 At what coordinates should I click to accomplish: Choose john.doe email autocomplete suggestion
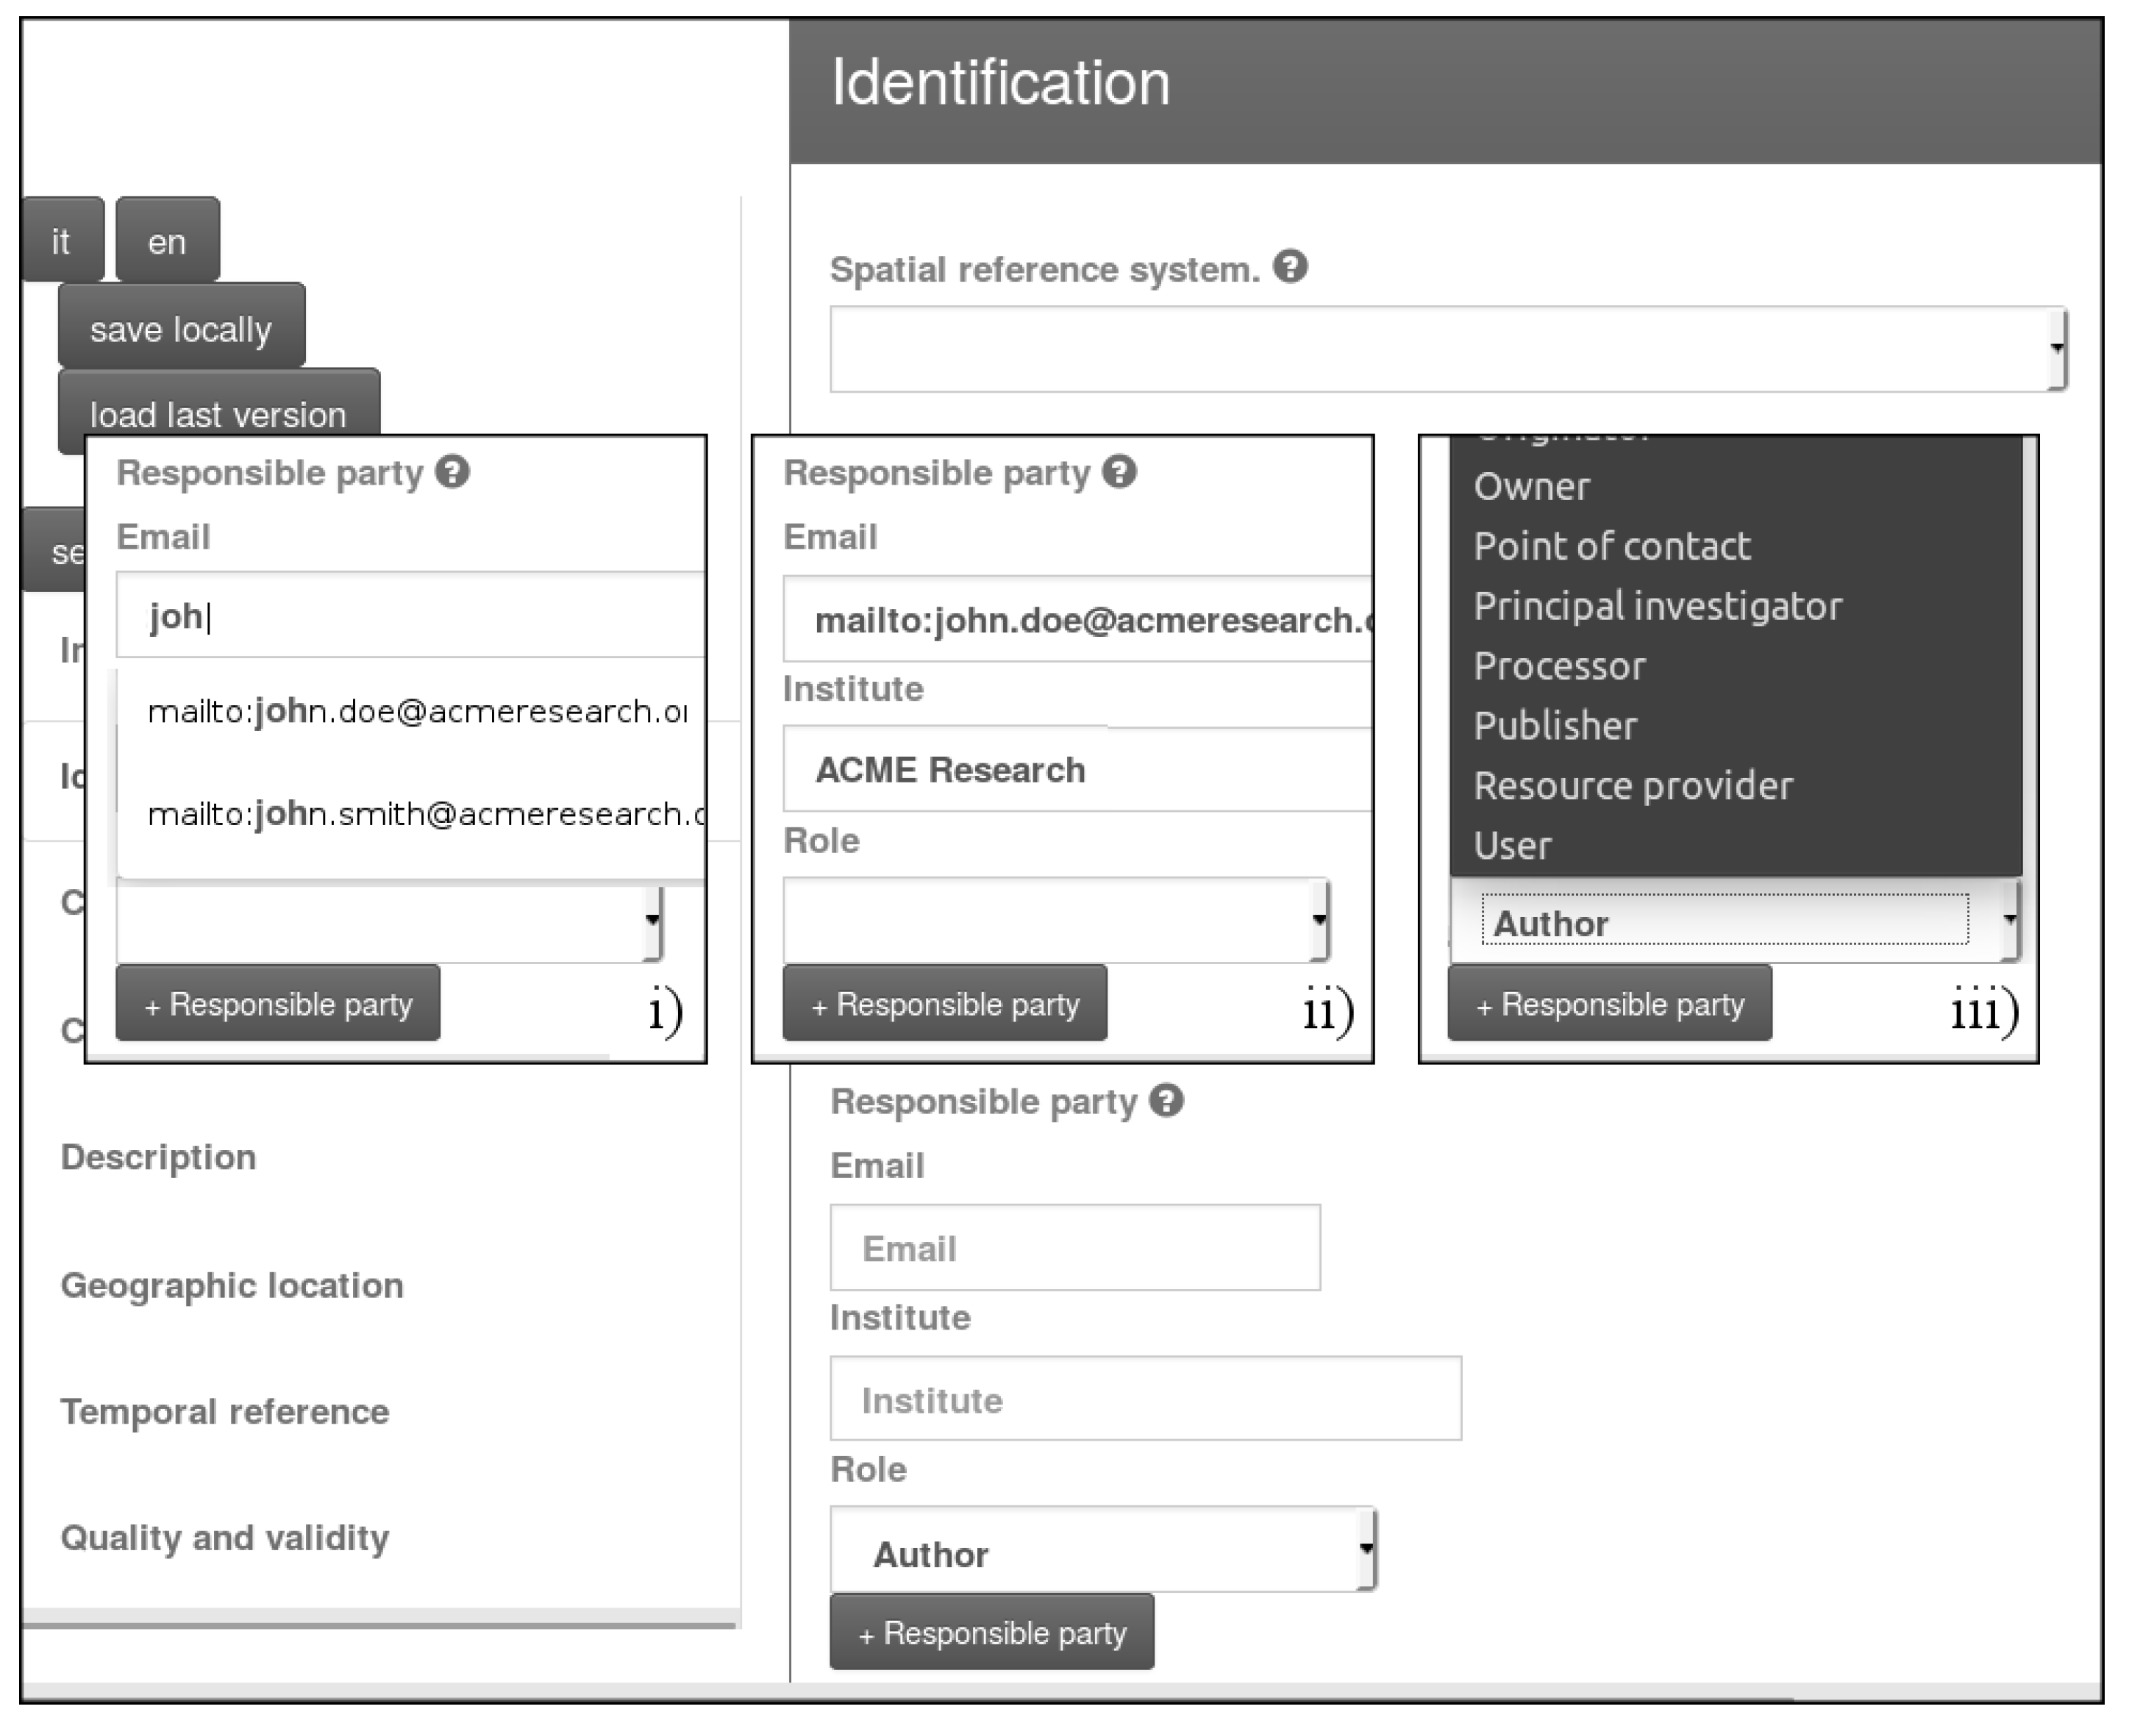(411, 710)
